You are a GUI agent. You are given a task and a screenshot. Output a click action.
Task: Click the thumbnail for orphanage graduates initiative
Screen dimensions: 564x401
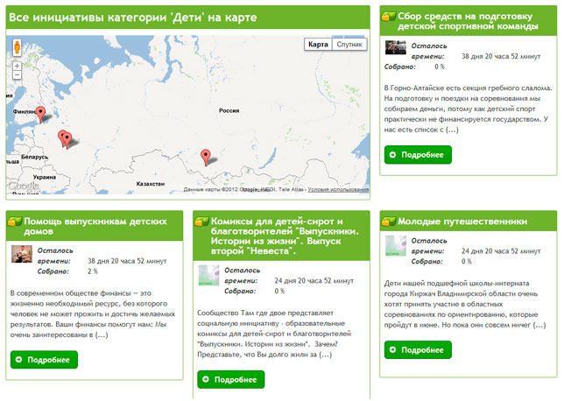click(21, 255)
